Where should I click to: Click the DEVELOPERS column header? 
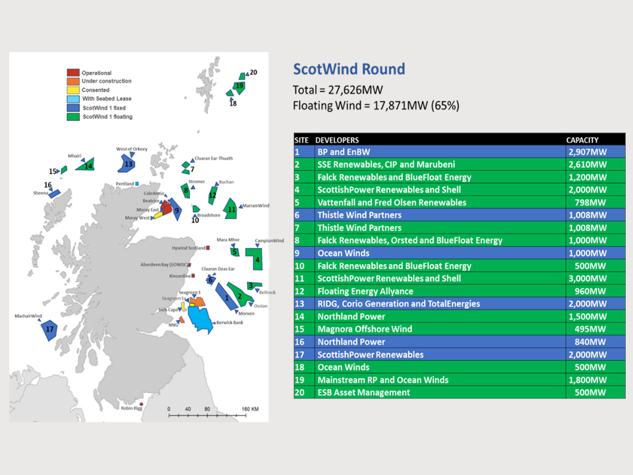point(337,140)
